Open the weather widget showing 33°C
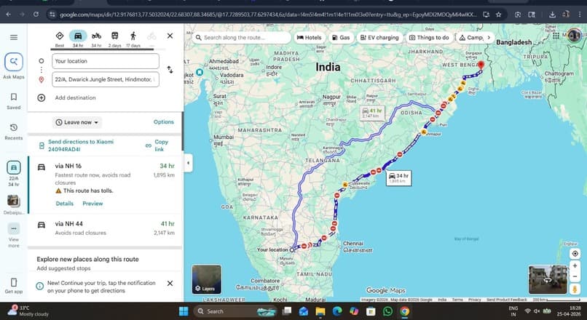Image resolution: width=587 pixels, height=320 pixels. pos(28,311)
